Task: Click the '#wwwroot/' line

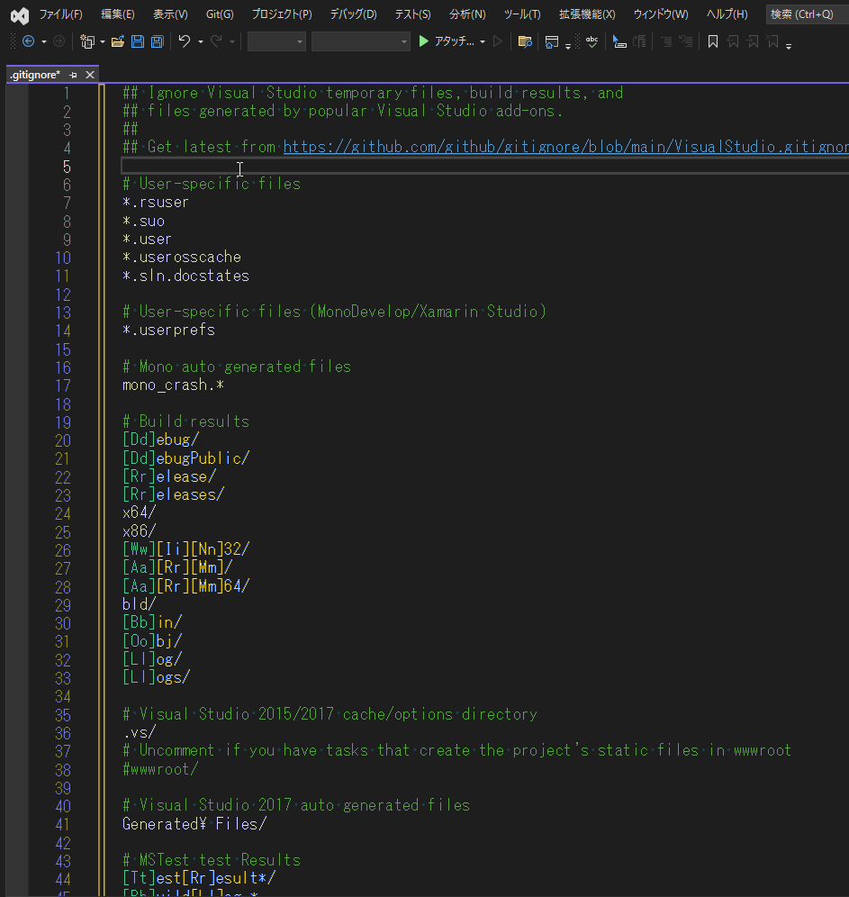Action: pos(160,769)
